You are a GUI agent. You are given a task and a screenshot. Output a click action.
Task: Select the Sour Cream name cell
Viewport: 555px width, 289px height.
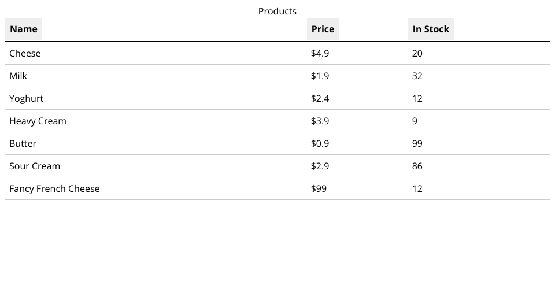click(x=35, y=166)
